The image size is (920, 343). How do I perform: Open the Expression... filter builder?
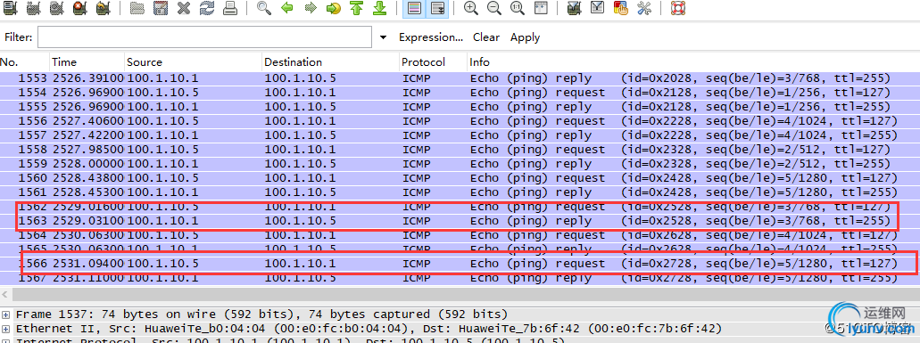[x=431, y=37]
